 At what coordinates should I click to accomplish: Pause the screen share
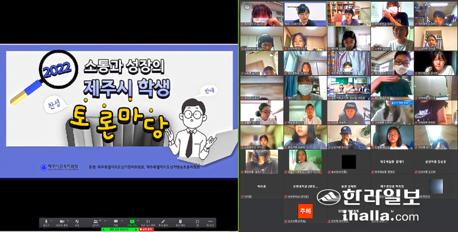(x=148, y=222)
